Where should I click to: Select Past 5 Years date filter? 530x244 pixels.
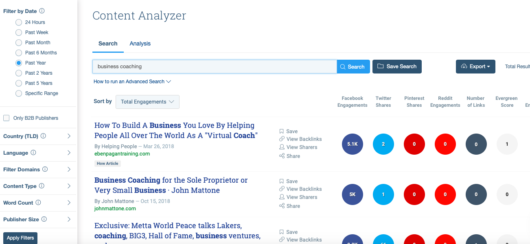coord(19,83)
